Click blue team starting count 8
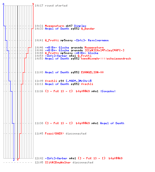This screenshot has width=155, height=172. point(3,4)
